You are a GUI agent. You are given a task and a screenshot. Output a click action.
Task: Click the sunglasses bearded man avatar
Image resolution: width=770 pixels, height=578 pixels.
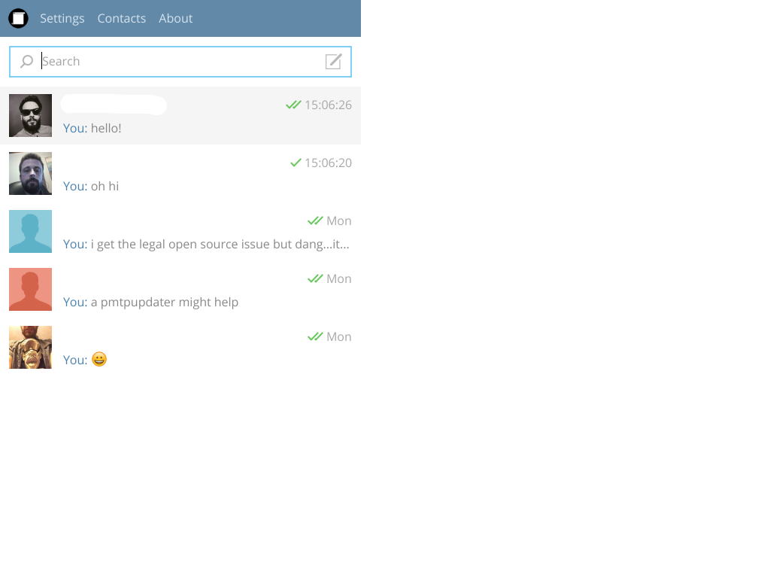click(30, 115)
